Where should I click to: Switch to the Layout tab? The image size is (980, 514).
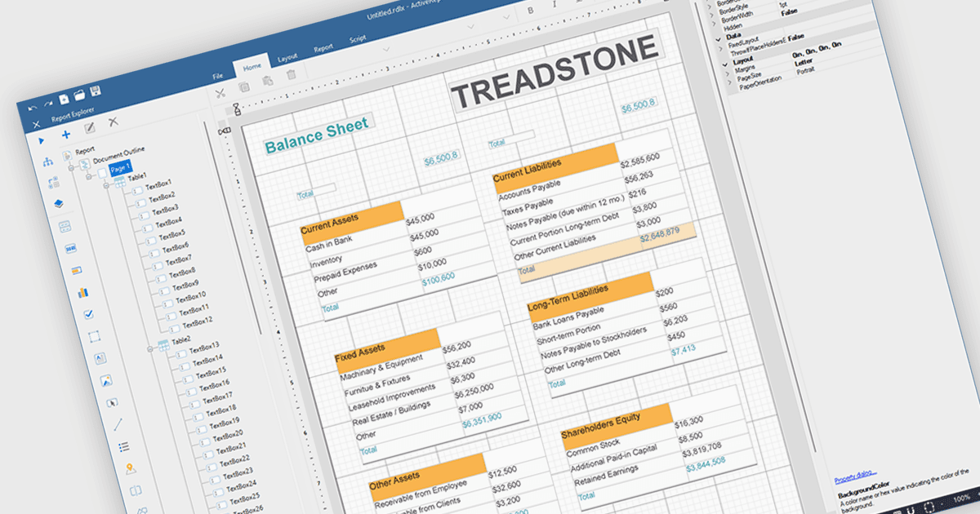287,58
